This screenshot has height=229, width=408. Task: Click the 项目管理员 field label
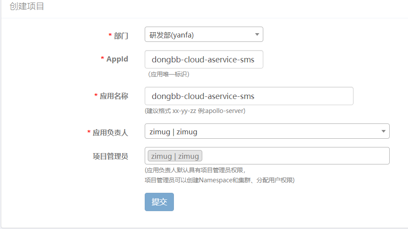click(111, 156)
